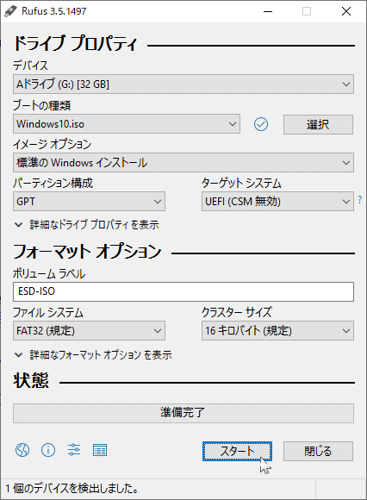Open the 16 キロバイト cluster size dropdown
Viewport: 367px width, 500px height.
[x=277, y=331]
